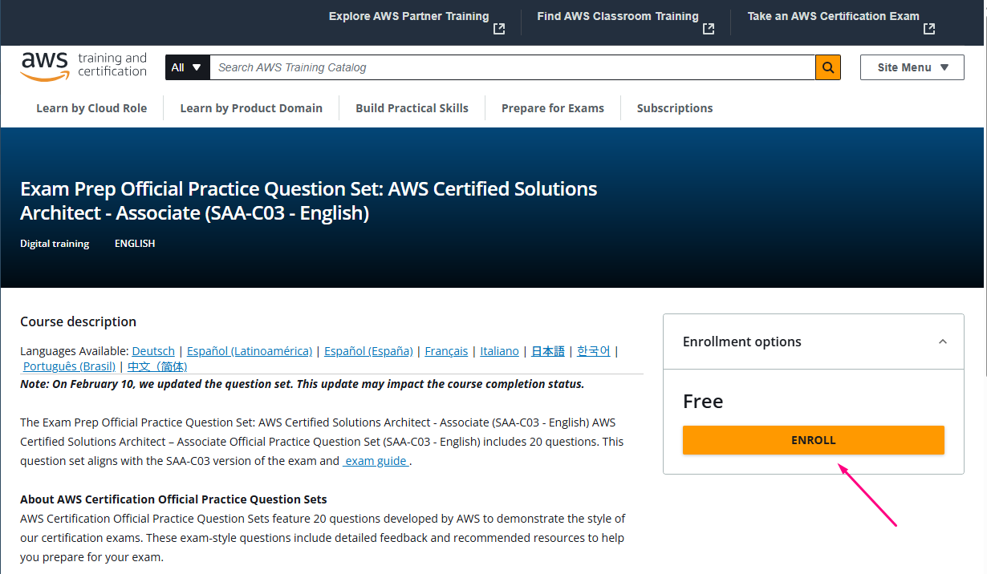Click the ENGLISH language label in banner
This screenshot has height=574, width=987.
tap(135, 244)
